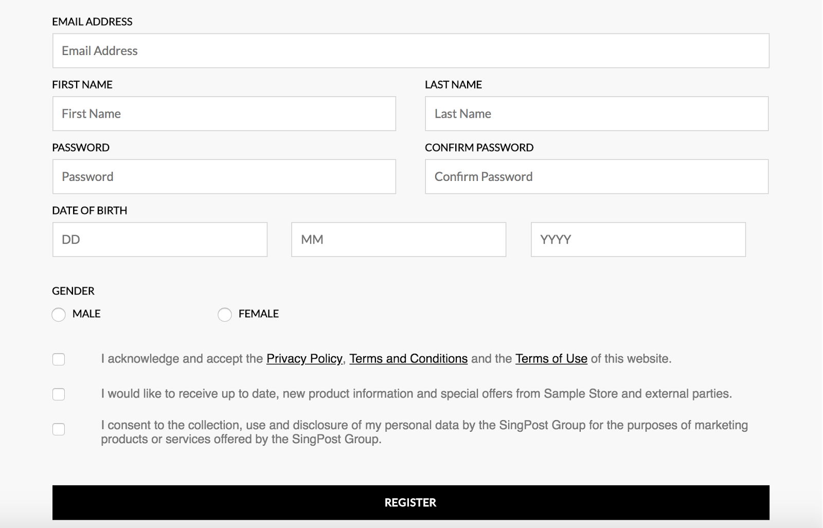Focus the MM month input
This screenshot has height=528, width=823.
tap(398, 239)
